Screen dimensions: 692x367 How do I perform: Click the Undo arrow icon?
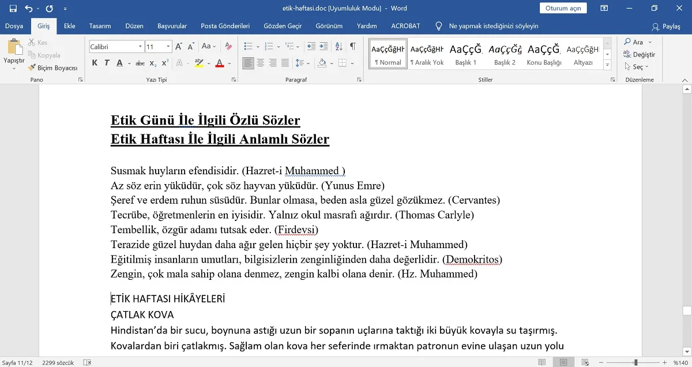pyautogui.click(x=29, y=9)
